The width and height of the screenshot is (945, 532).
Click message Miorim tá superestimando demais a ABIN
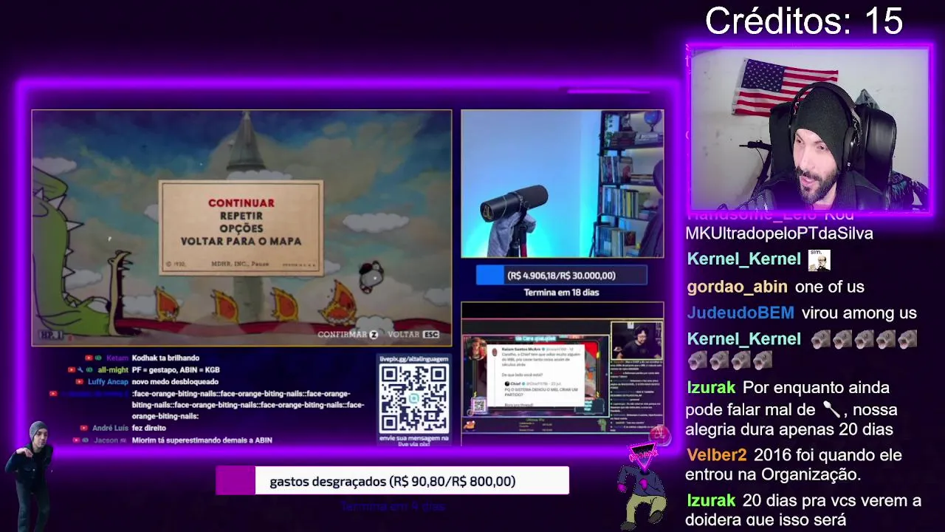tap(202, 440)
